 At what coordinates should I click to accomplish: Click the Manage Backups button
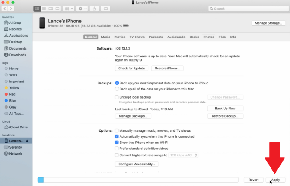coord(133,116)
